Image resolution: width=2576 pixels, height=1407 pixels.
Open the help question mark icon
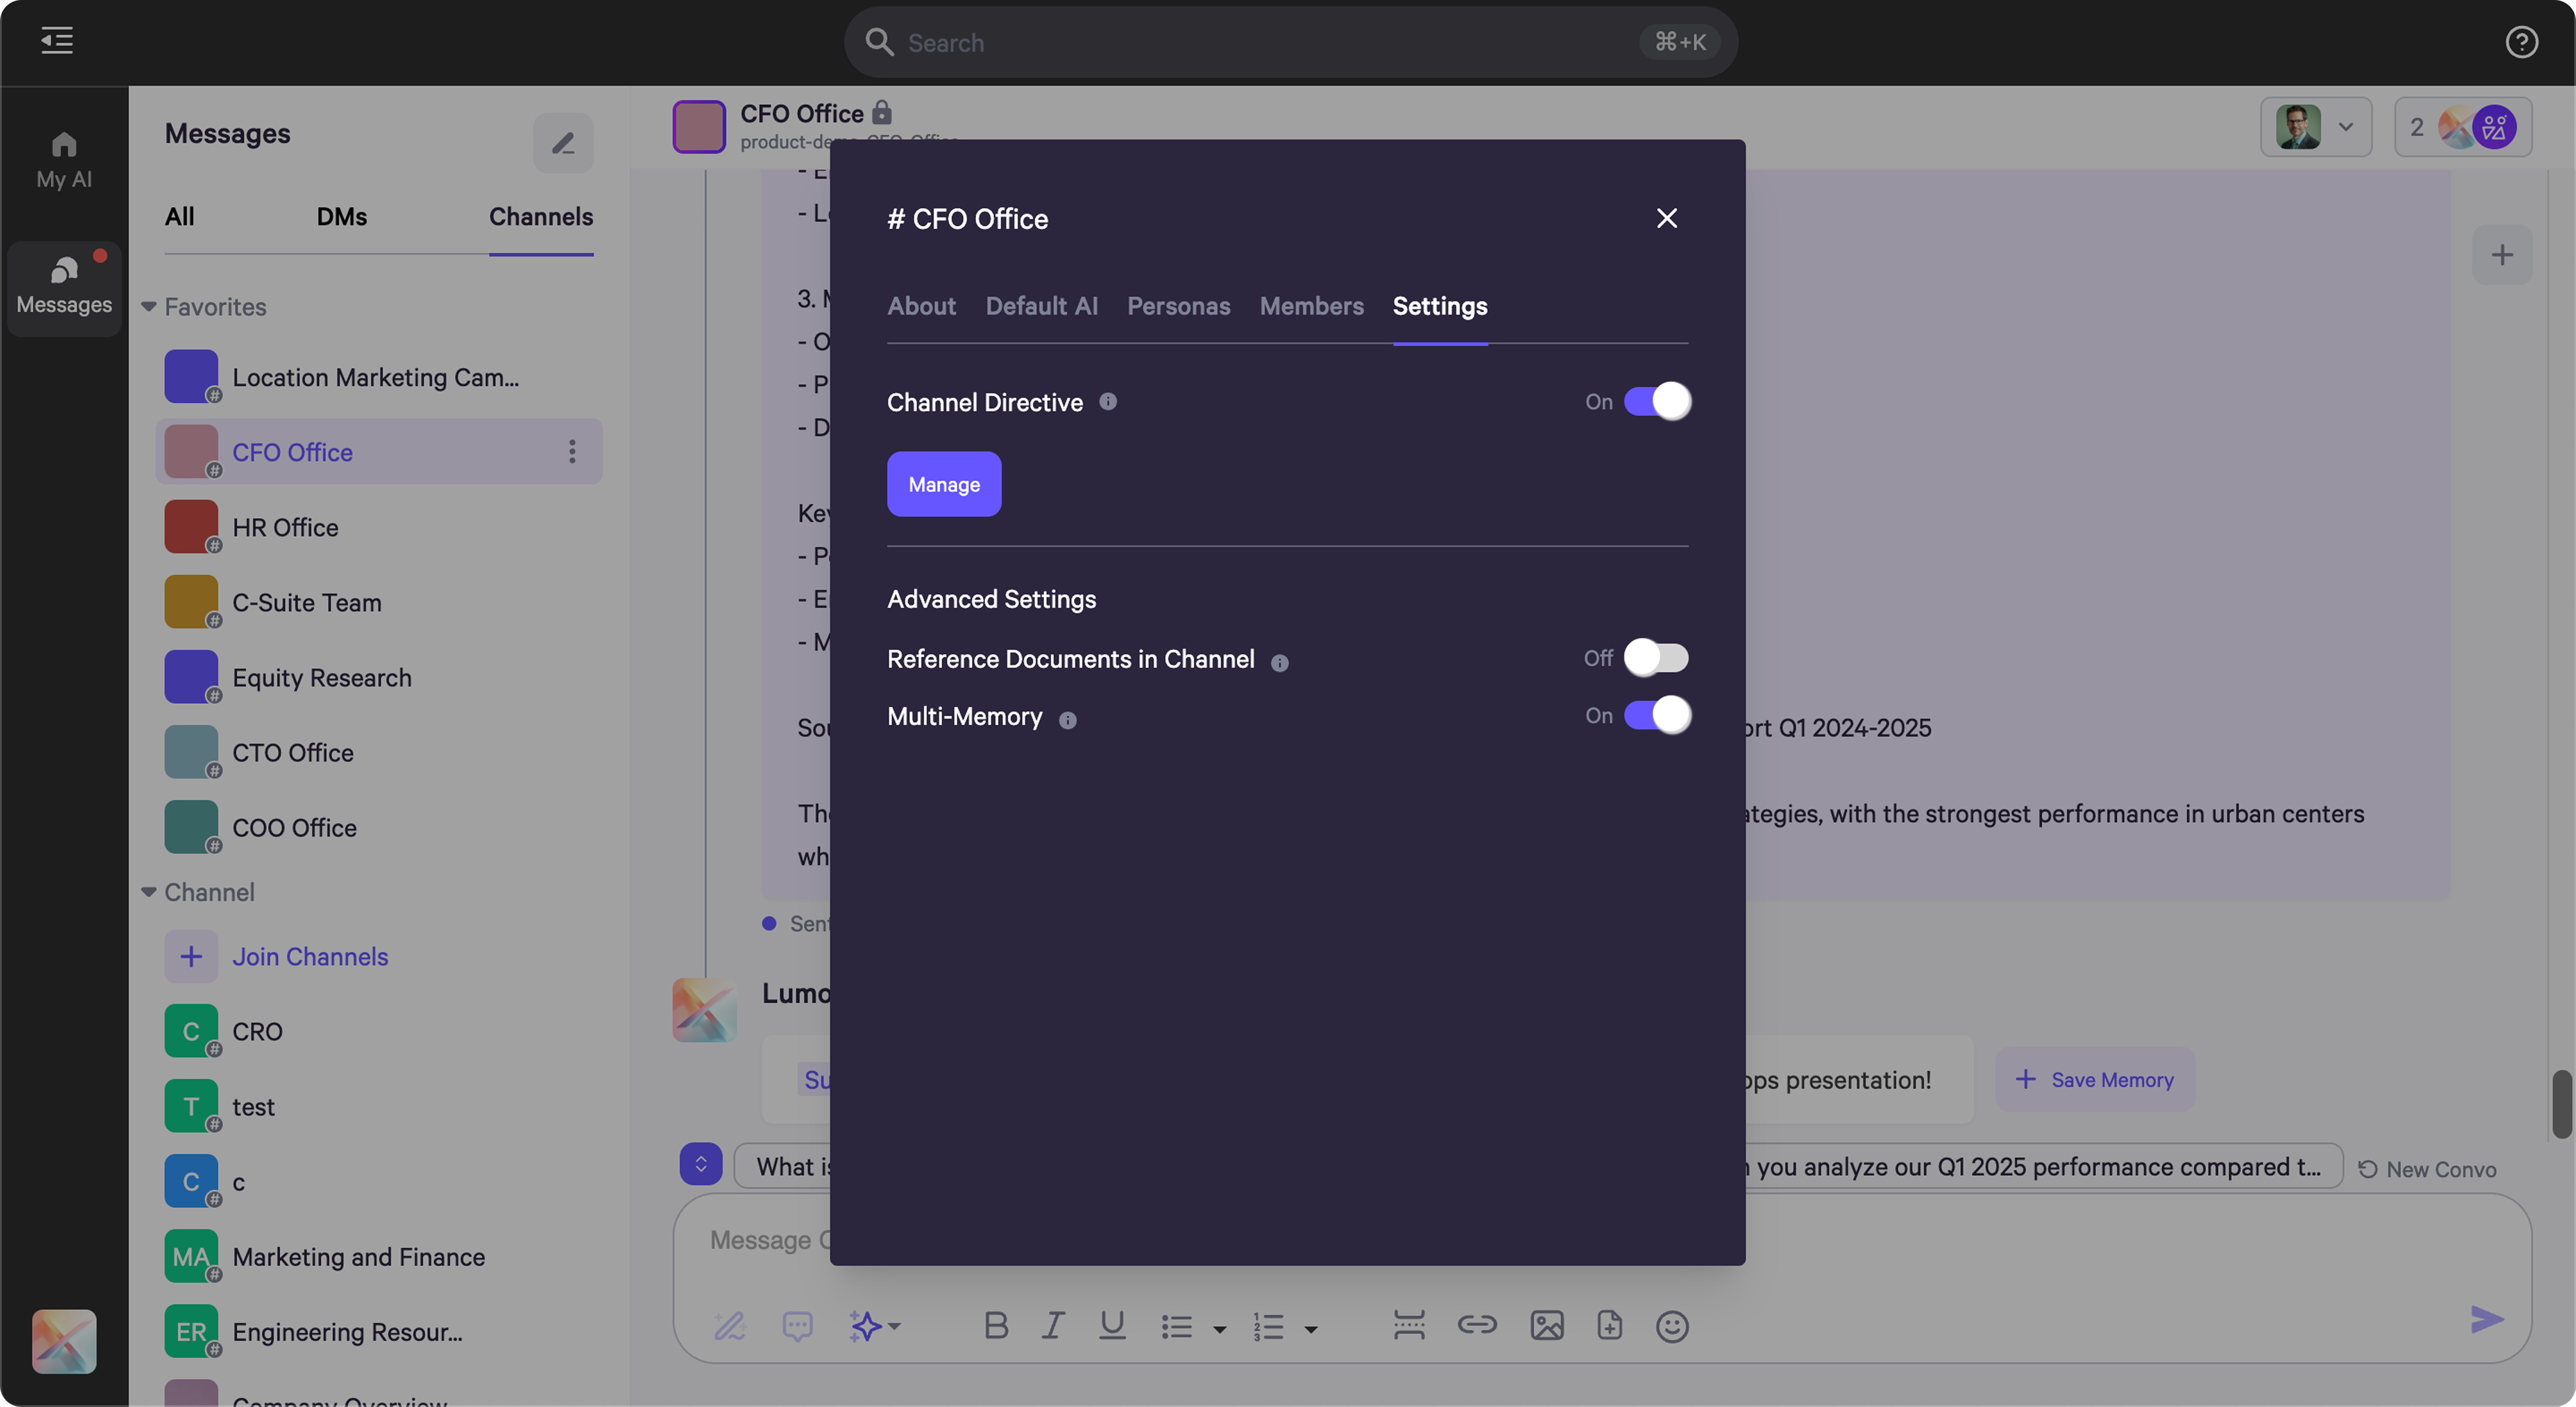pyautogui.click(x=2521, y=42)
